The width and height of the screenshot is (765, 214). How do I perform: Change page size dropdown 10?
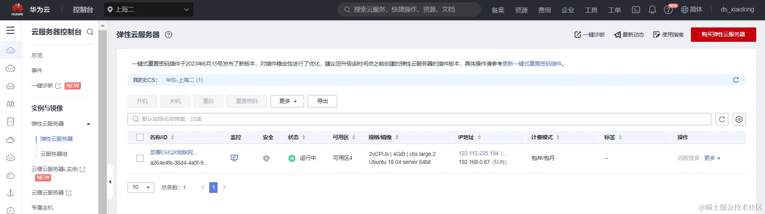[x=141, y=187]
